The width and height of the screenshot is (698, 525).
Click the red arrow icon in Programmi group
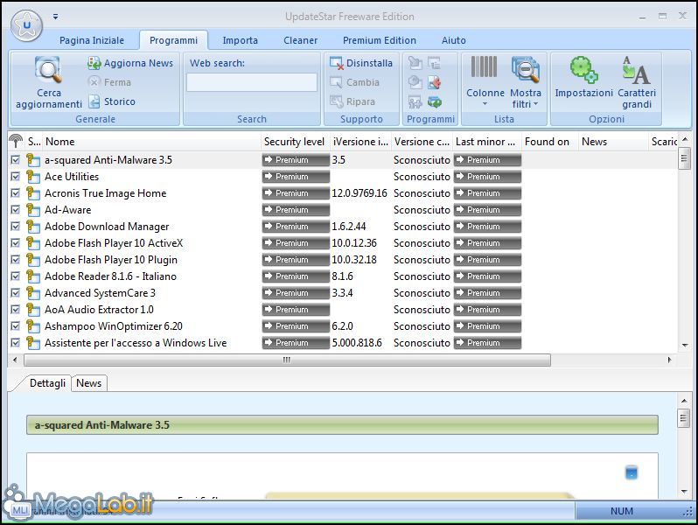[435, 82]
